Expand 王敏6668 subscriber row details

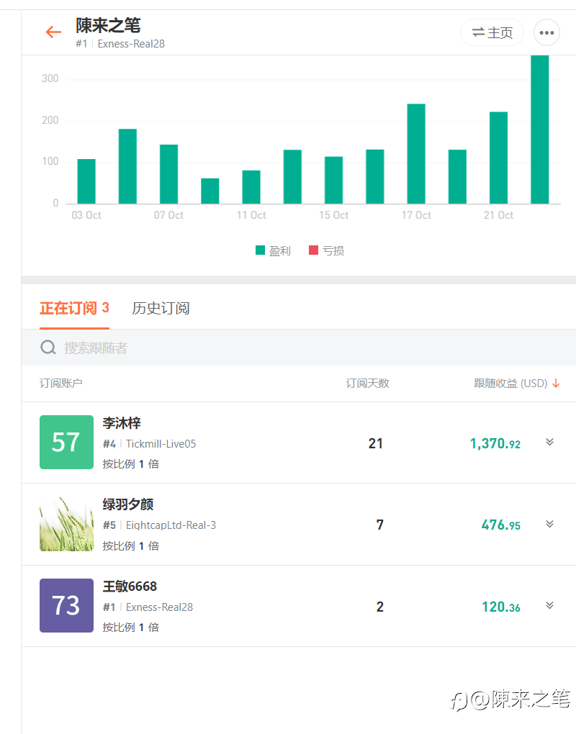pos(550,605)
